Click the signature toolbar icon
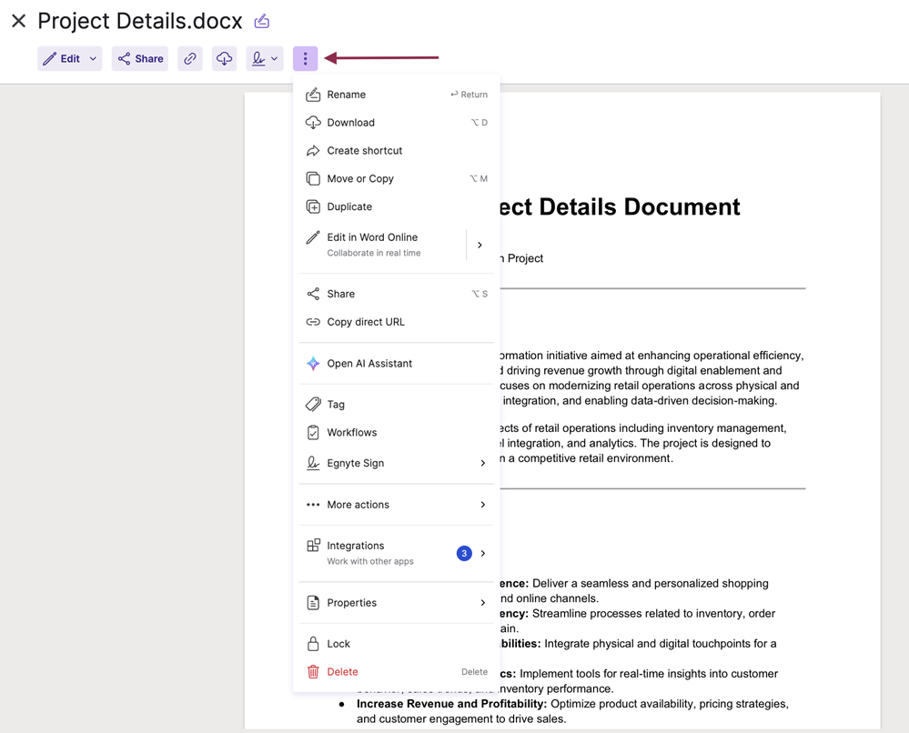 (258, 58)
